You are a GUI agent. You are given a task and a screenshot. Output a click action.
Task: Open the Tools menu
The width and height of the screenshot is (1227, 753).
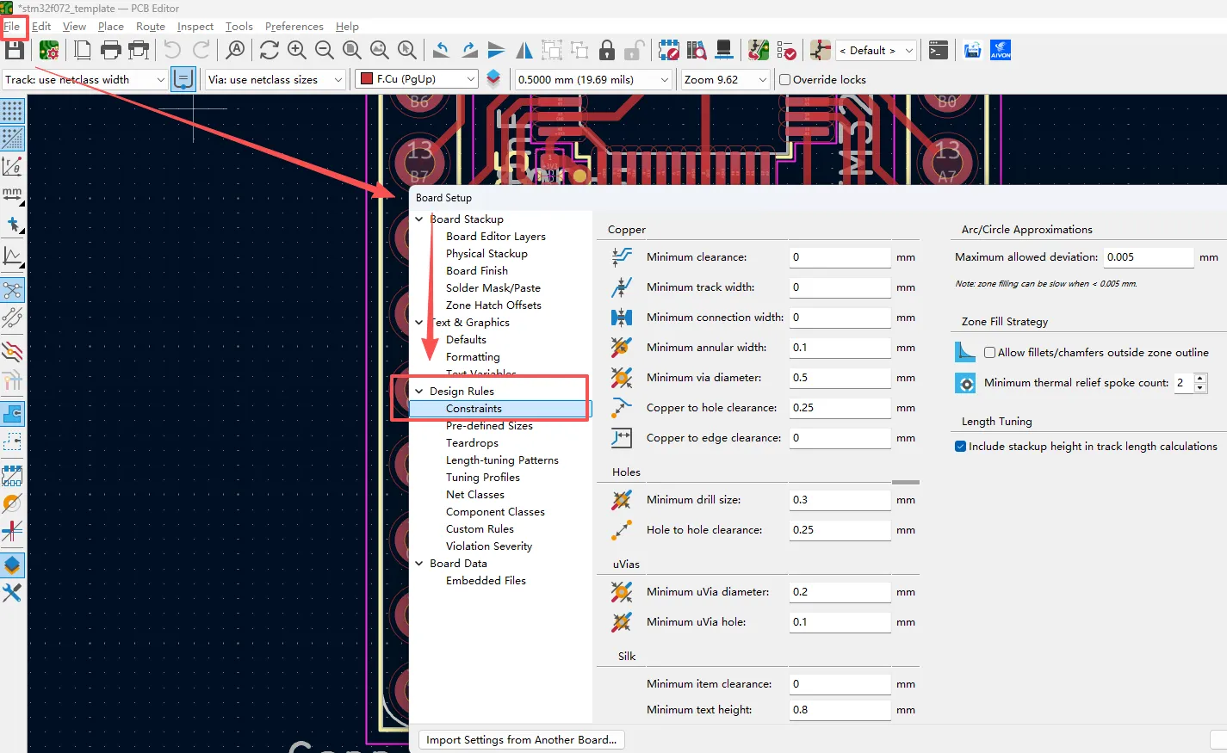tap(239, 26)
